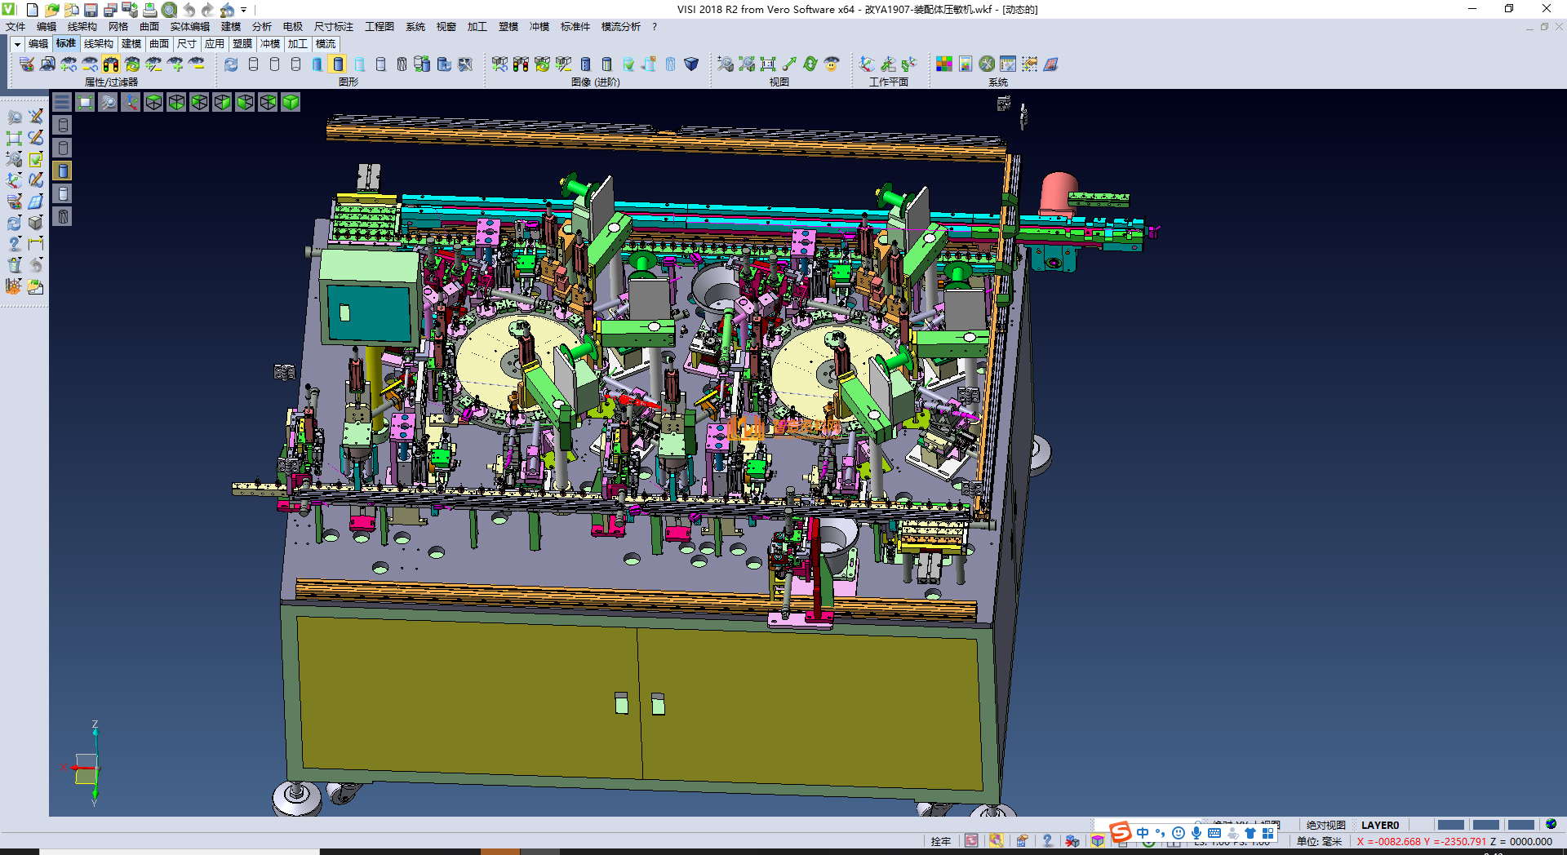
Task: Expand the quick access toolbar dropdown arrow
Action: click(243, 10)
